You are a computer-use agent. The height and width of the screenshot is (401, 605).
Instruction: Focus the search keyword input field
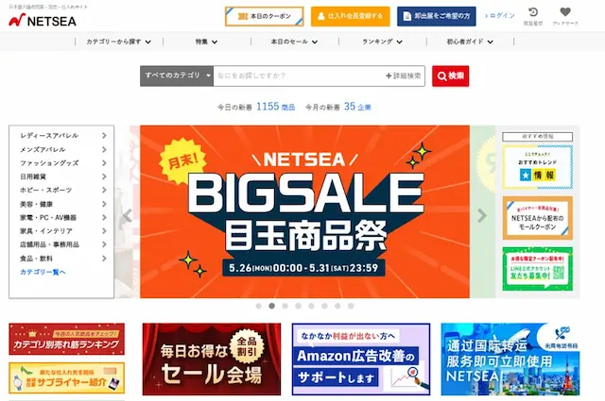(x=299, y=75)
